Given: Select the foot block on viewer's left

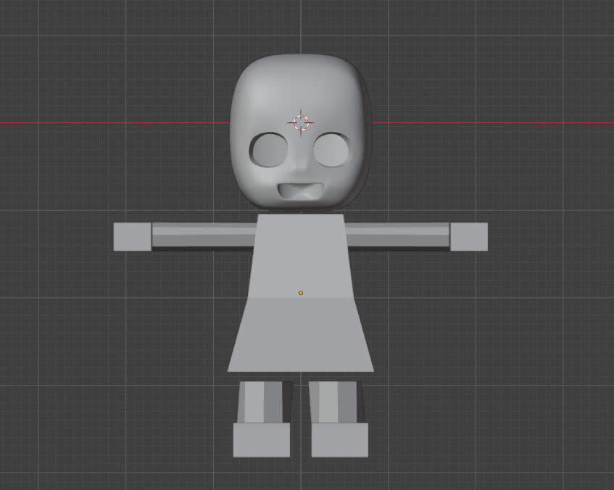Looking at the screenshot, I should [262, 440].
